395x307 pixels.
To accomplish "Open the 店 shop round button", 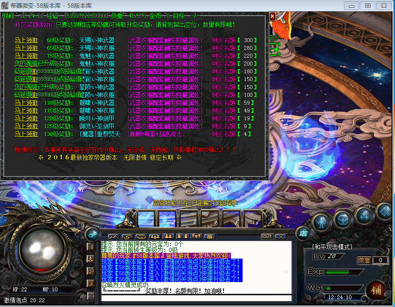I will click(x=303, y=234).
